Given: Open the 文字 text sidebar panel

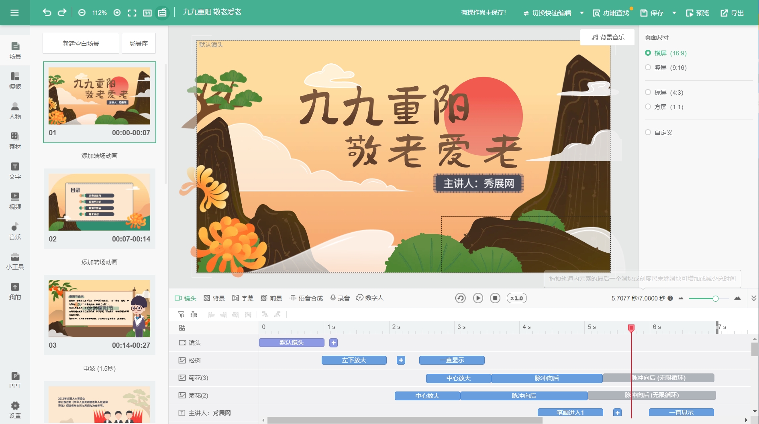Looking at the screenshot, I should pyautogui.click(x=15, y=171).
